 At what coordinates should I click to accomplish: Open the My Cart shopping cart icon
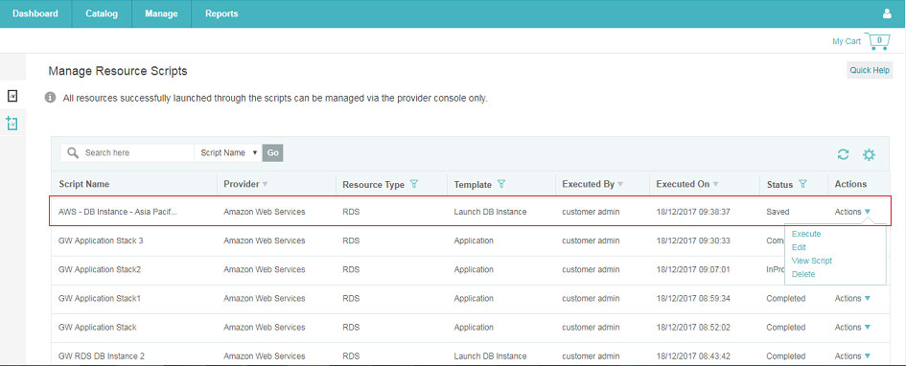[878, 41]
